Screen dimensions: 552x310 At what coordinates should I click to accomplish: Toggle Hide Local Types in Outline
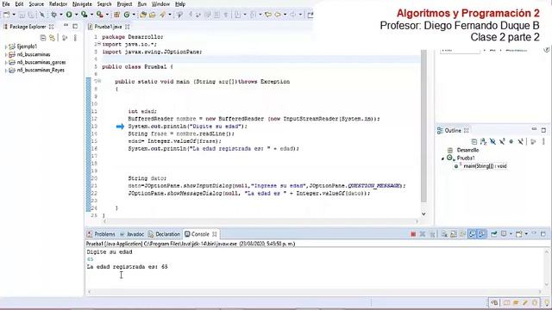(x=520, y=141)
